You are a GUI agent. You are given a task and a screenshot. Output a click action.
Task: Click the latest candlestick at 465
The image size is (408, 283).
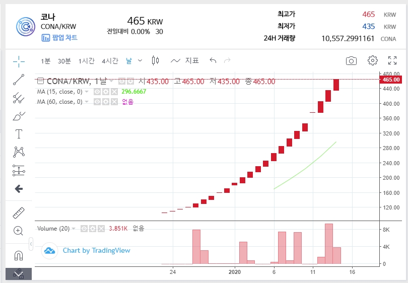pos(336,85)
